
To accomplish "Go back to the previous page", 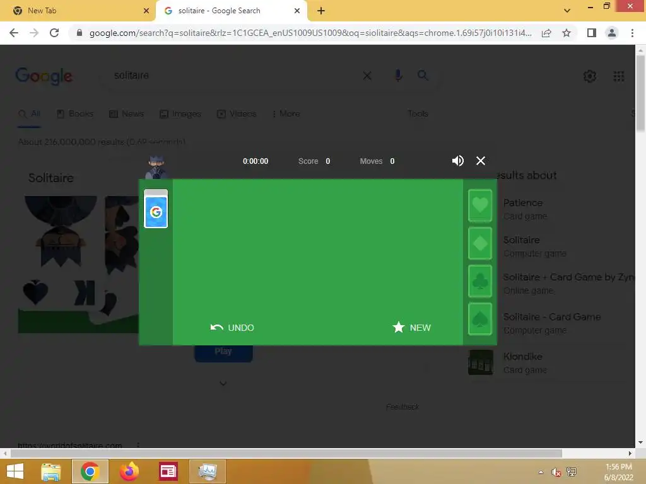I will 14,33.
